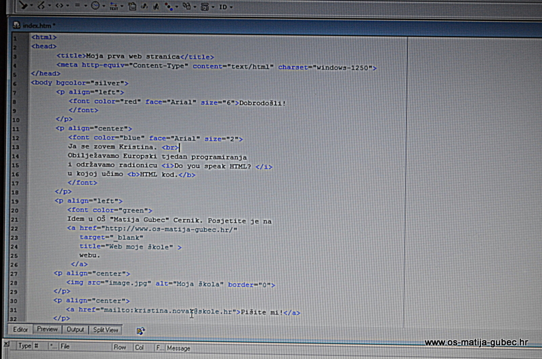Expand arrow next to second toolbar icon
The image size is (542, 359).
coord(49,6)
